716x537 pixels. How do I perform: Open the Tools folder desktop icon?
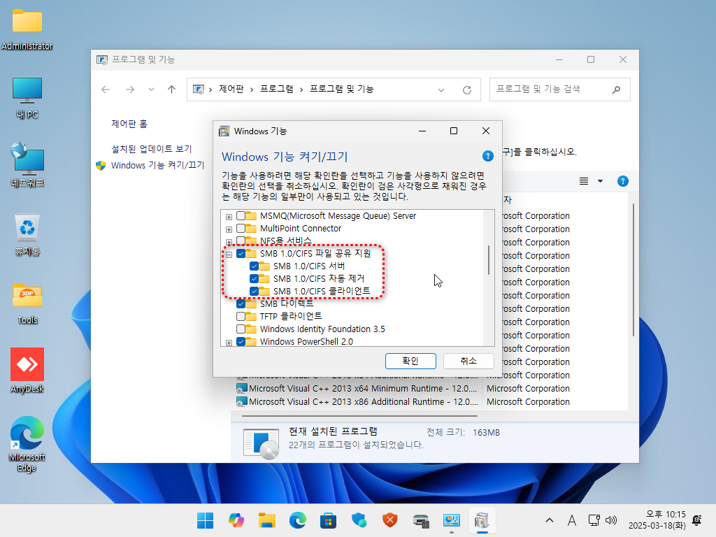27,303
